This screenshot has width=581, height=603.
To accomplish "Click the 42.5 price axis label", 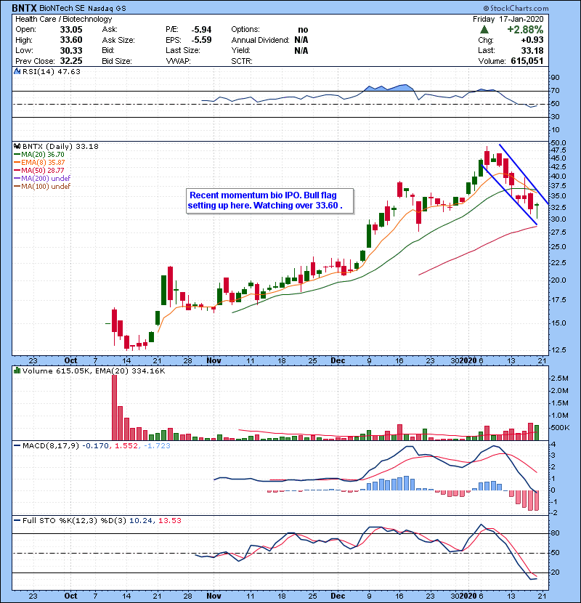I will pos(558,167).
